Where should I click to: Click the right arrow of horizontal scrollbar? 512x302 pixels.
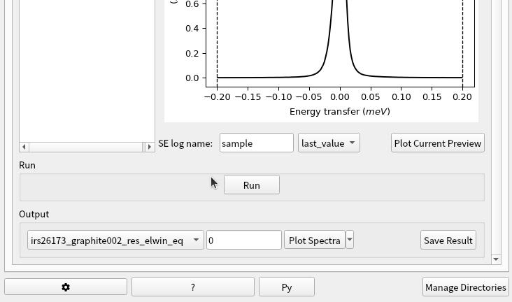click(x=149, y=147)
